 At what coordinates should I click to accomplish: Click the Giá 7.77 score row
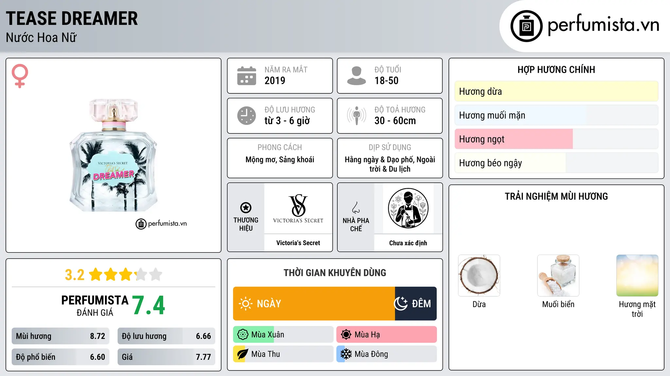pyautogui.click(x=167, y=357)
